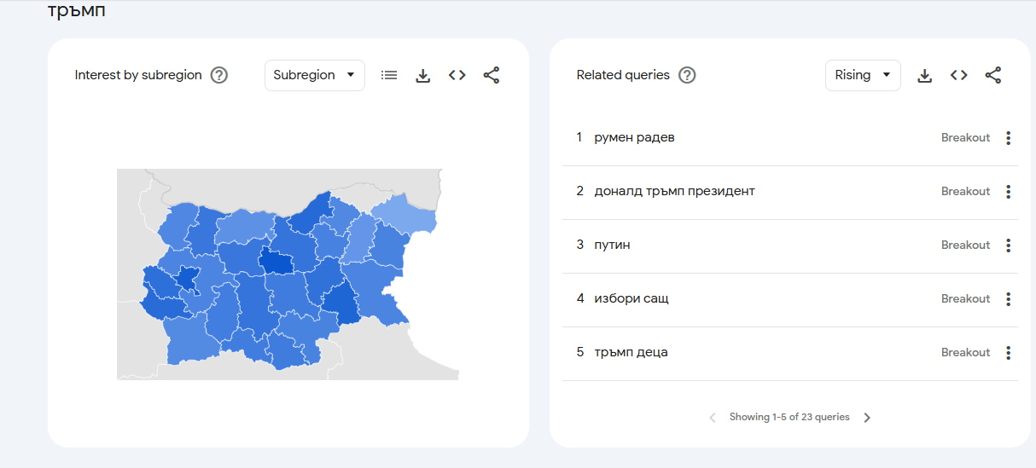This screenshot has width=1036, height=468.
Task: Click the Showing 1-5 of 23 queries text
Action: point(789,418)
